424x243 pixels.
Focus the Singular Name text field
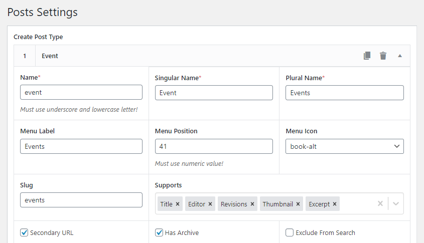214,93
